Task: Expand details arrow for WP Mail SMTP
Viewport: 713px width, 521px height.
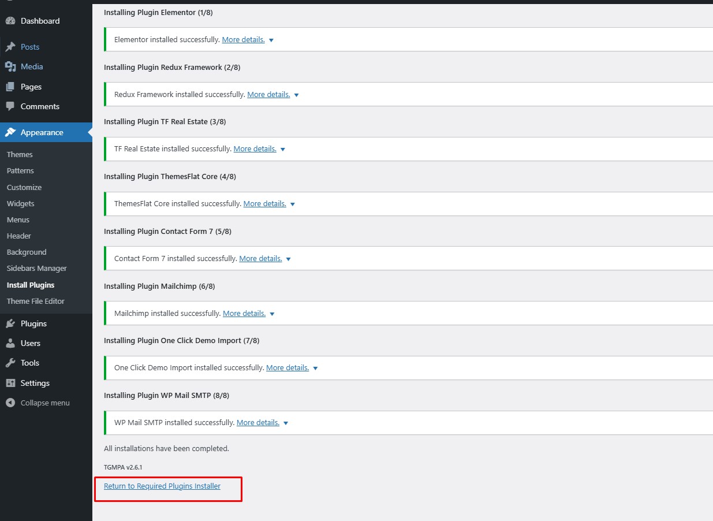Action: click(286, 423)
